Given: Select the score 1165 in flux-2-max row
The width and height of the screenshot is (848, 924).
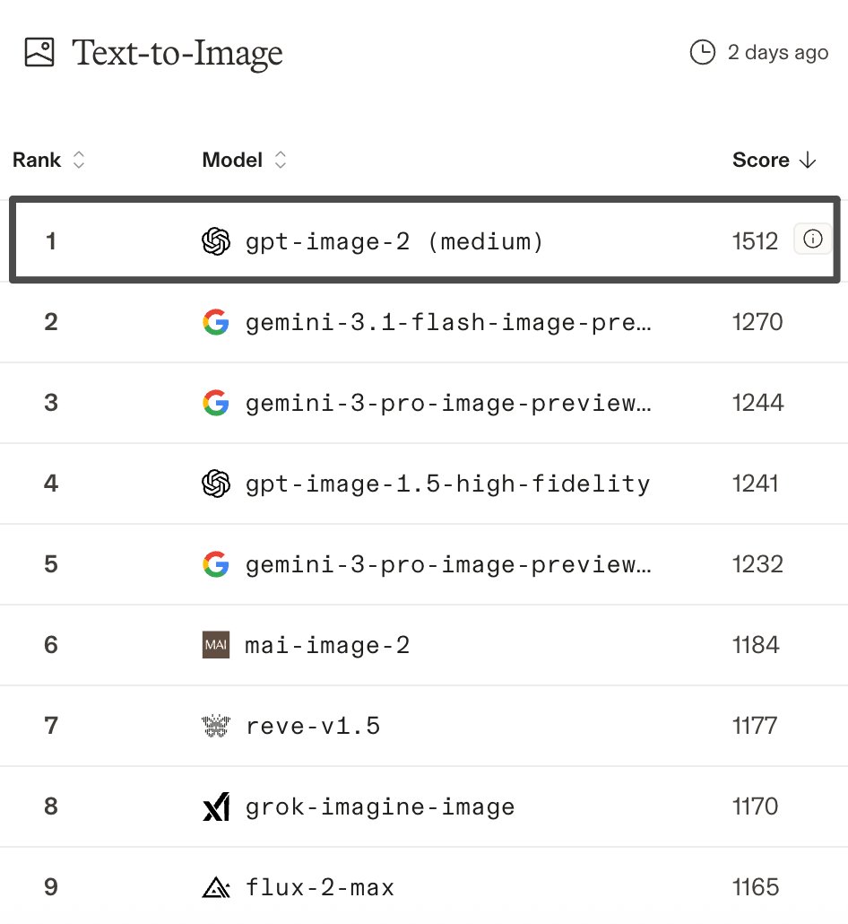Looking at the screenshot, I should click(756, 887).
